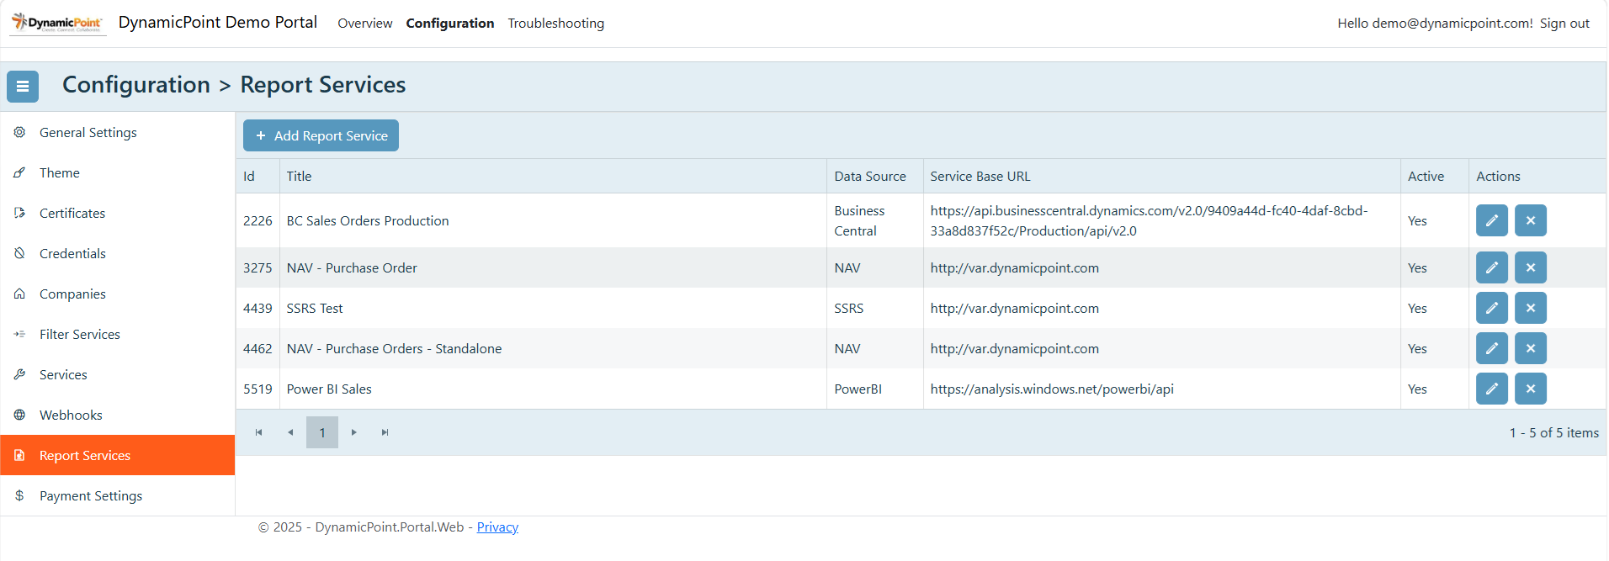The image size is (1609, 561).
Task: Click the '1 - 5 of 5 items' label
Action: click(x=1553, y=432)
